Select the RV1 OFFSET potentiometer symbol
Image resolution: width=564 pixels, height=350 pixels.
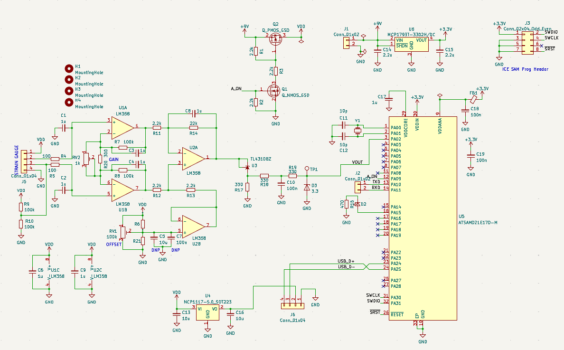(x=122, y=231)
